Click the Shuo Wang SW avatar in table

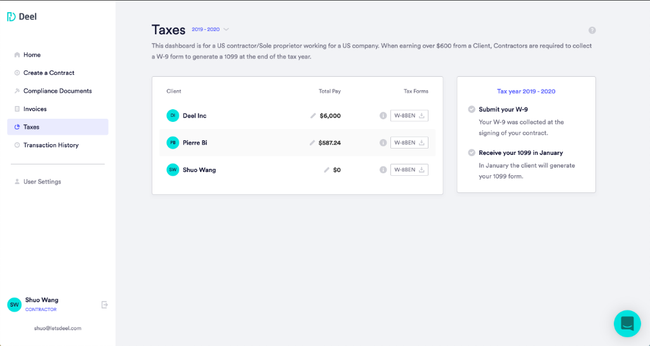[173, 170]
